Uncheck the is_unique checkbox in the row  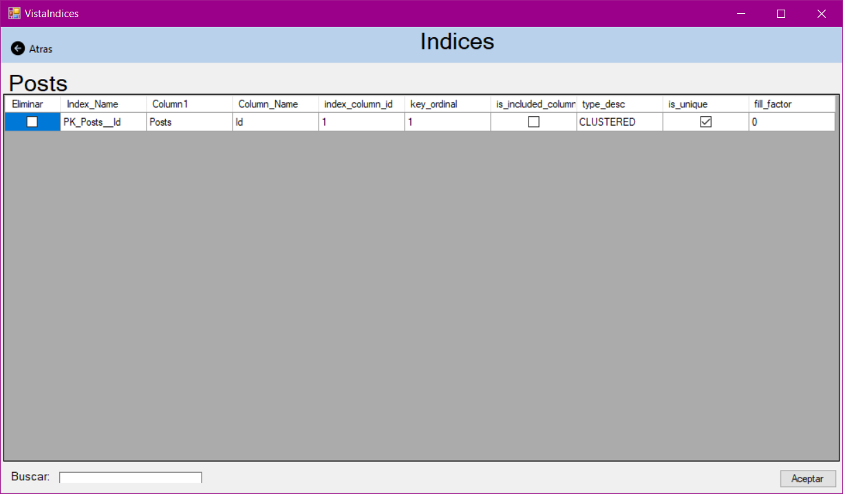(x=704, y=122)
